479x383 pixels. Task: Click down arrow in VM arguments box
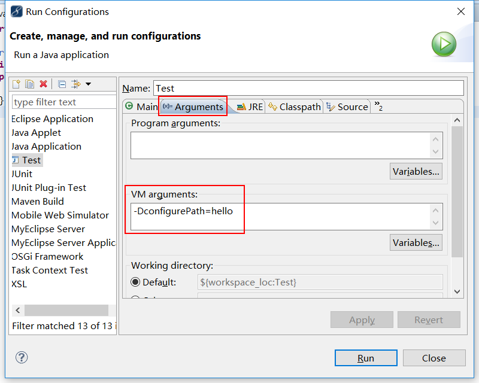tap(436, 223)
